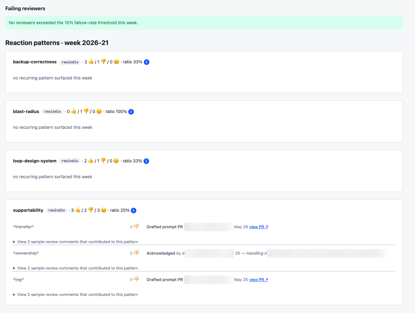Click thumbs-up emoji in loop-design-system row
The image size is (415, 313).
pos(91,161)
